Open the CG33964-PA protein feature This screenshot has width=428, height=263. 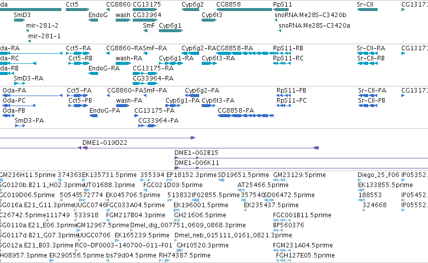coord(147,126)
